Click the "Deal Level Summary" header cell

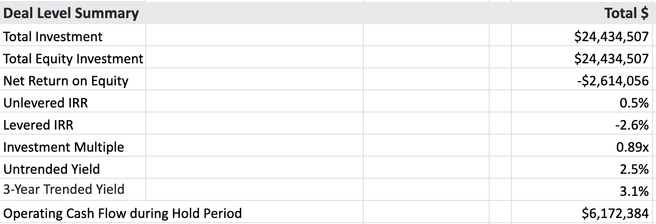click(x=71, y=14)
